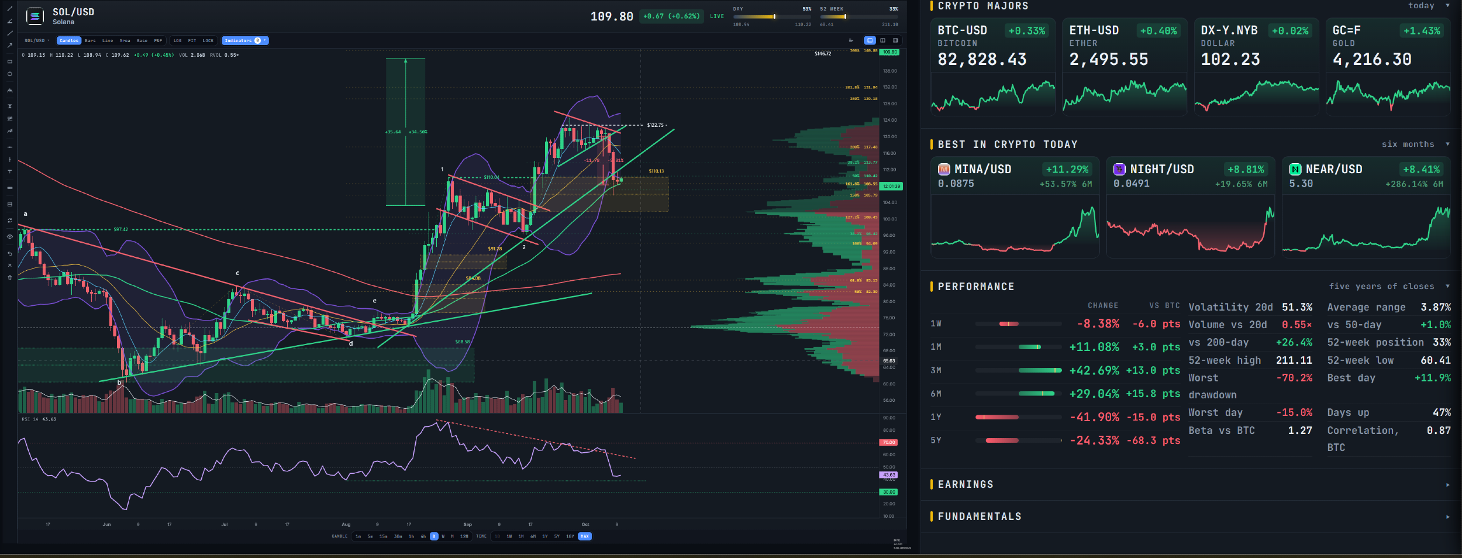Click the X clear icon in drawing toolbar

(x=9, y=265)
